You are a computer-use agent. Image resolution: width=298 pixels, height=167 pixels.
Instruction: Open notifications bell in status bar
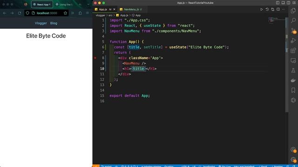tap(294, 166)
